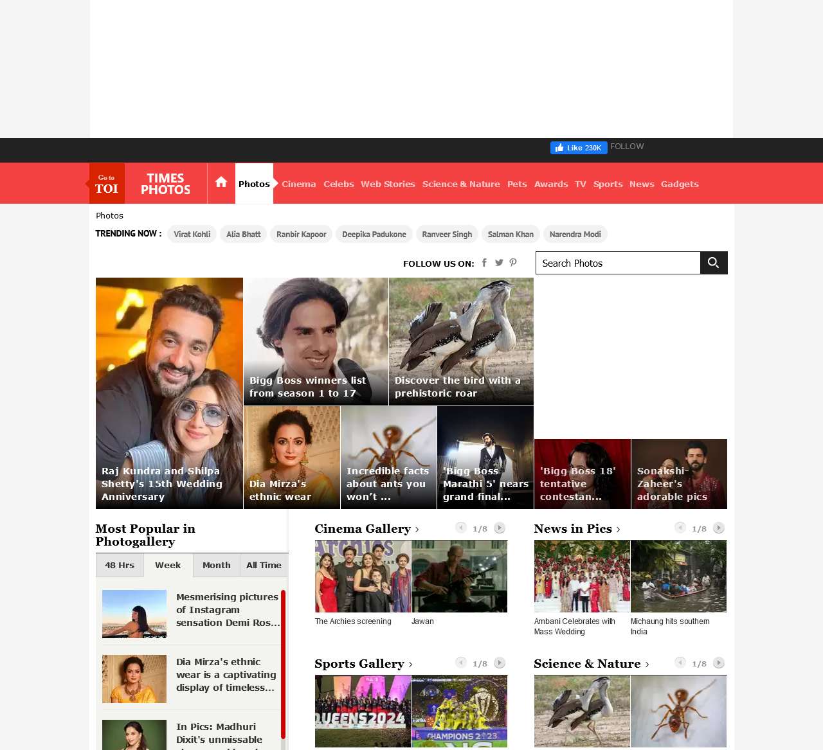Show next Cinema Gallery slide

(x=500, y=528)
